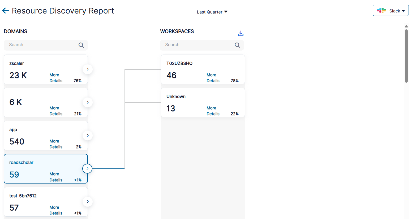The height and width of the screenshot is (219, 412).
Task: Open the Last Quarter time range dropdown
Action: (212, 12)
